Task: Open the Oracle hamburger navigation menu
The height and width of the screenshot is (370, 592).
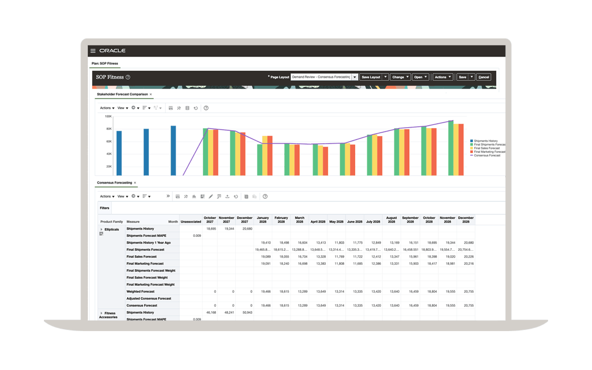Action: tap(93, 51)
